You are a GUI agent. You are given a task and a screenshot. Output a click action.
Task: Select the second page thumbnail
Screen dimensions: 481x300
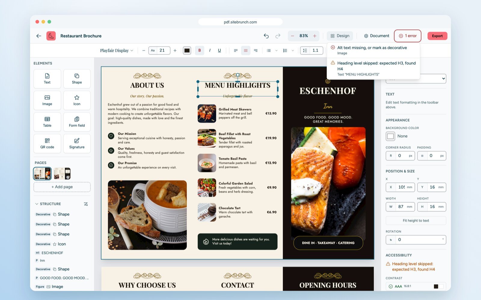point(62,173)
